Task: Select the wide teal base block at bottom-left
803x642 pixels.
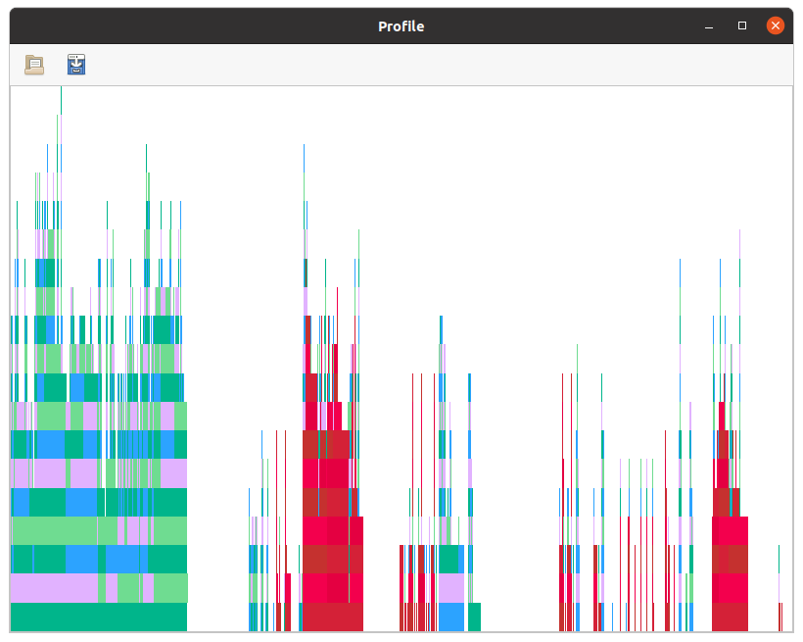Action: [x=98, y=617]
